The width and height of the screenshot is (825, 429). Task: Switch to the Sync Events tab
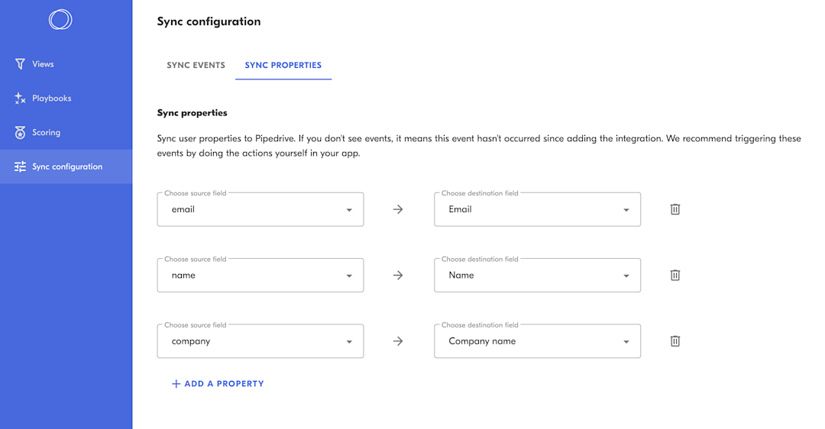pos(196,66)
